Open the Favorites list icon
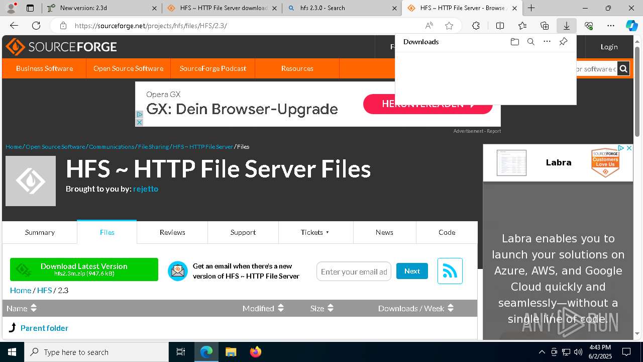 point(522,26)
